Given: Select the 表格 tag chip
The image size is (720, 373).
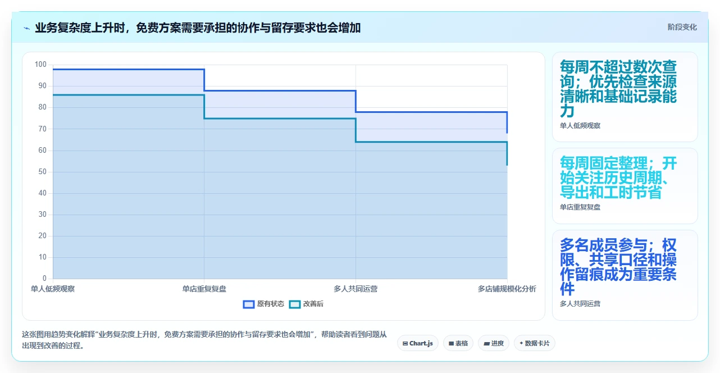Looking at the screenshot, I should click(458, 343).
